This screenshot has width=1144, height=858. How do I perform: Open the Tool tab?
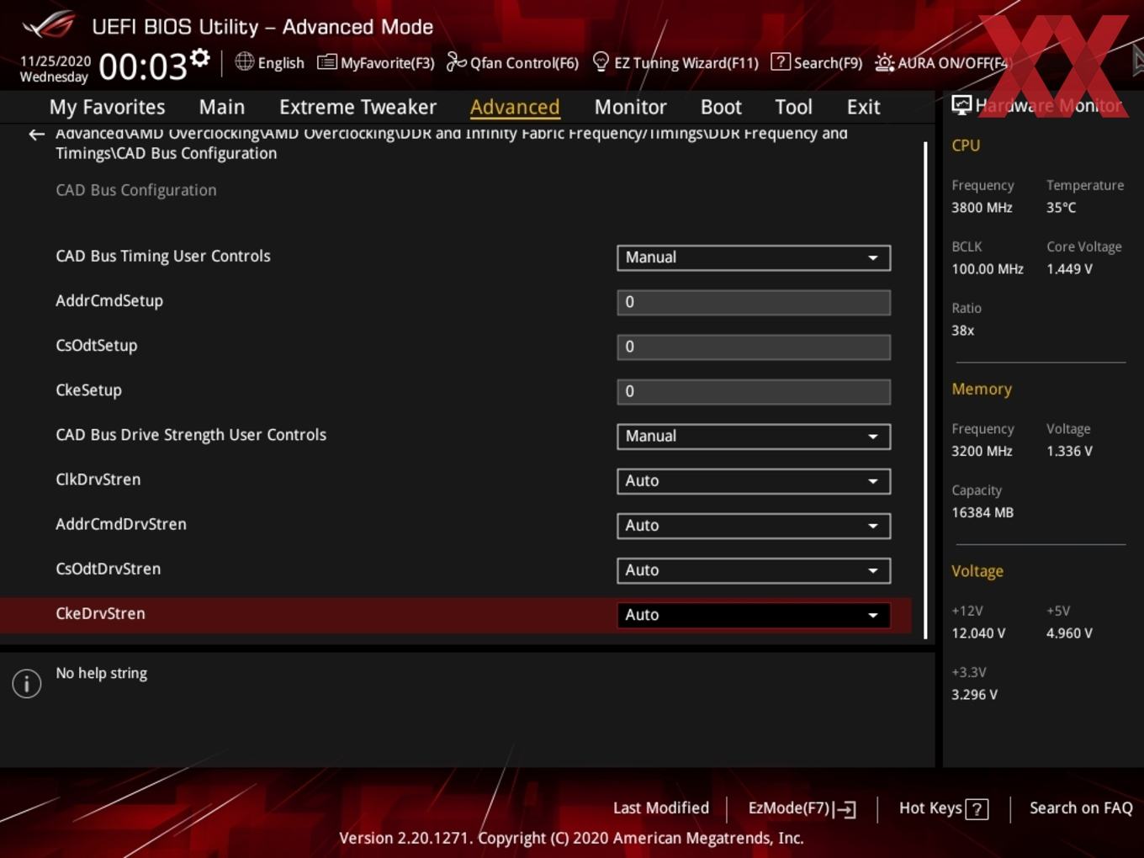[793, 107]
